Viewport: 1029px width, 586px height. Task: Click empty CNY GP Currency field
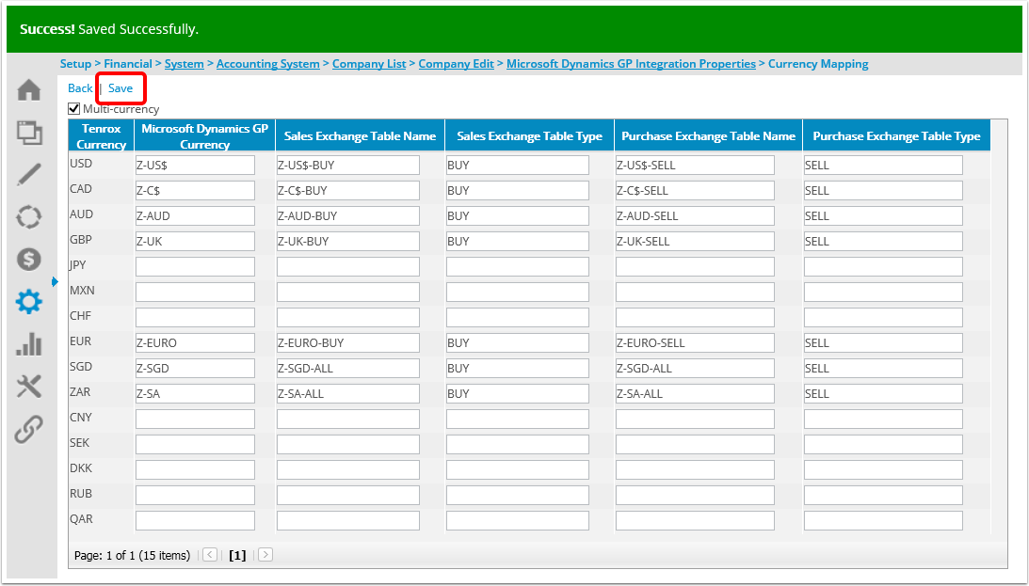[x=195, y=419]
